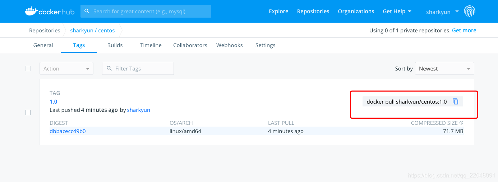Open the Action dropdown
Screen dimensions: 498x182
pyautogui.click(x=66, y=68)
